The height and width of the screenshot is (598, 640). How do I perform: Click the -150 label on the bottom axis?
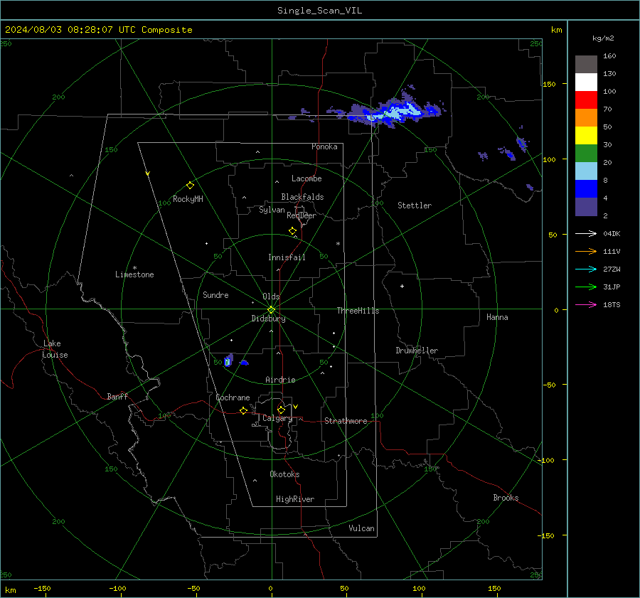tap(42, 588)
